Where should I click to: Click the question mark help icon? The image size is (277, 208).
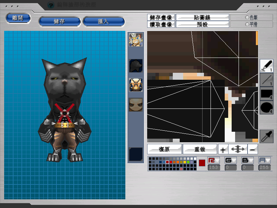click(x=51, y=5)
